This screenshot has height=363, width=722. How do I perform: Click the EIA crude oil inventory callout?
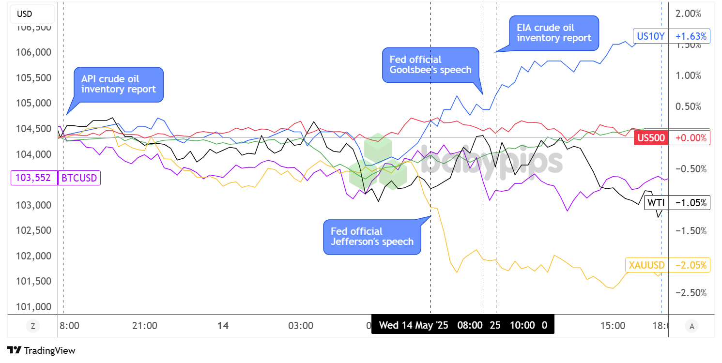[553, 33]
